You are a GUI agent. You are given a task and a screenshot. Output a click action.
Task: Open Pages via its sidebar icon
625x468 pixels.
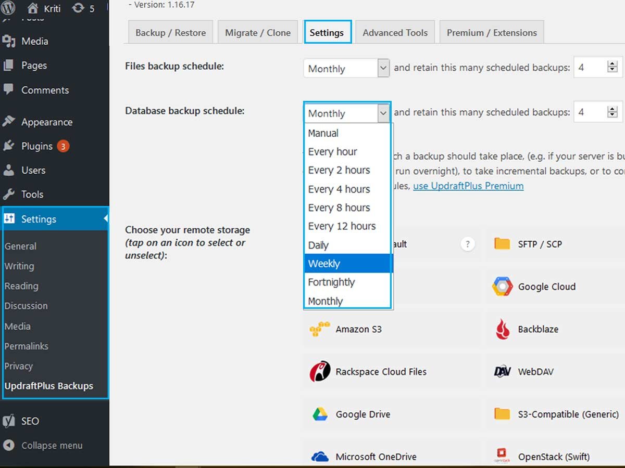click(x=8, y=66)
